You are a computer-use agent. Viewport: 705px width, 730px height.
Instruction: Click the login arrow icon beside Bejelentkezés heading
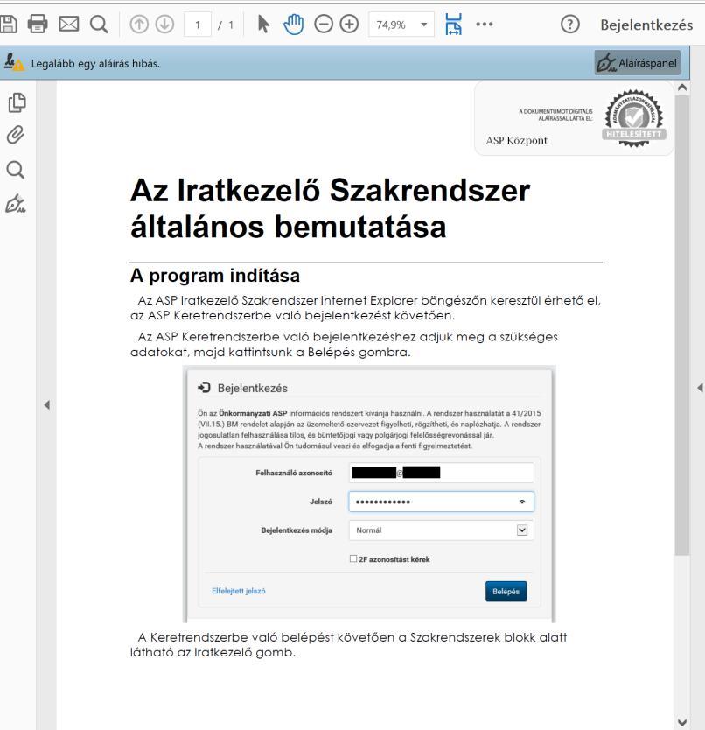[x=204, y=388]
